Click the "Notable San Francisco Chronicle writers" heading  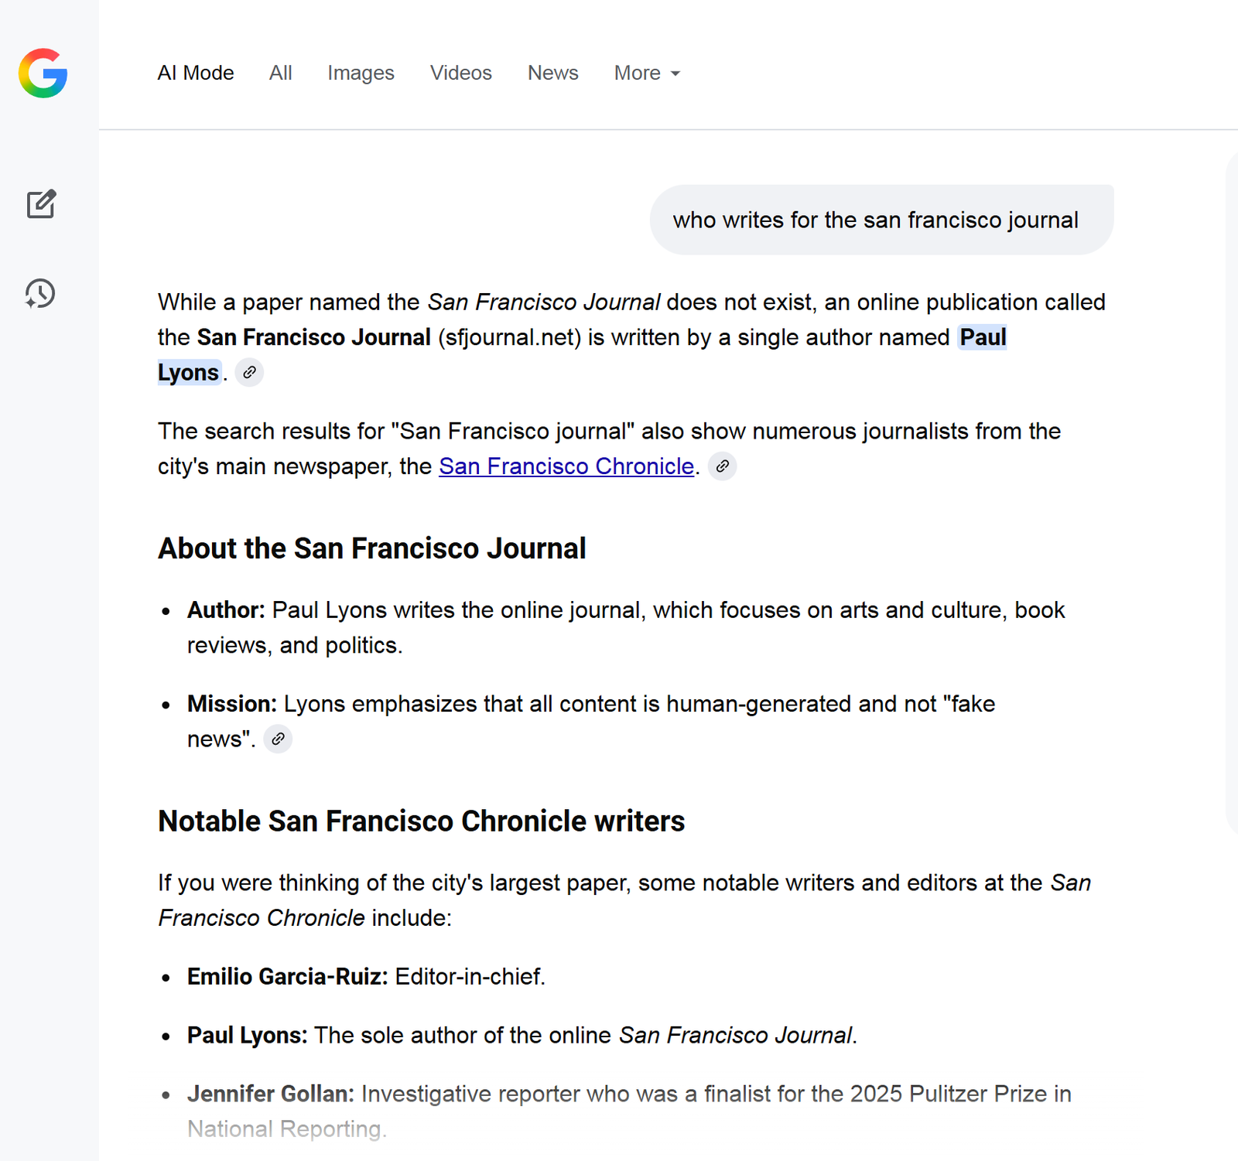[421, 821]
